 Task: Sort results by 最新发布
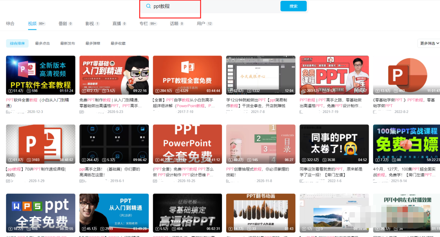click(68, 43)
